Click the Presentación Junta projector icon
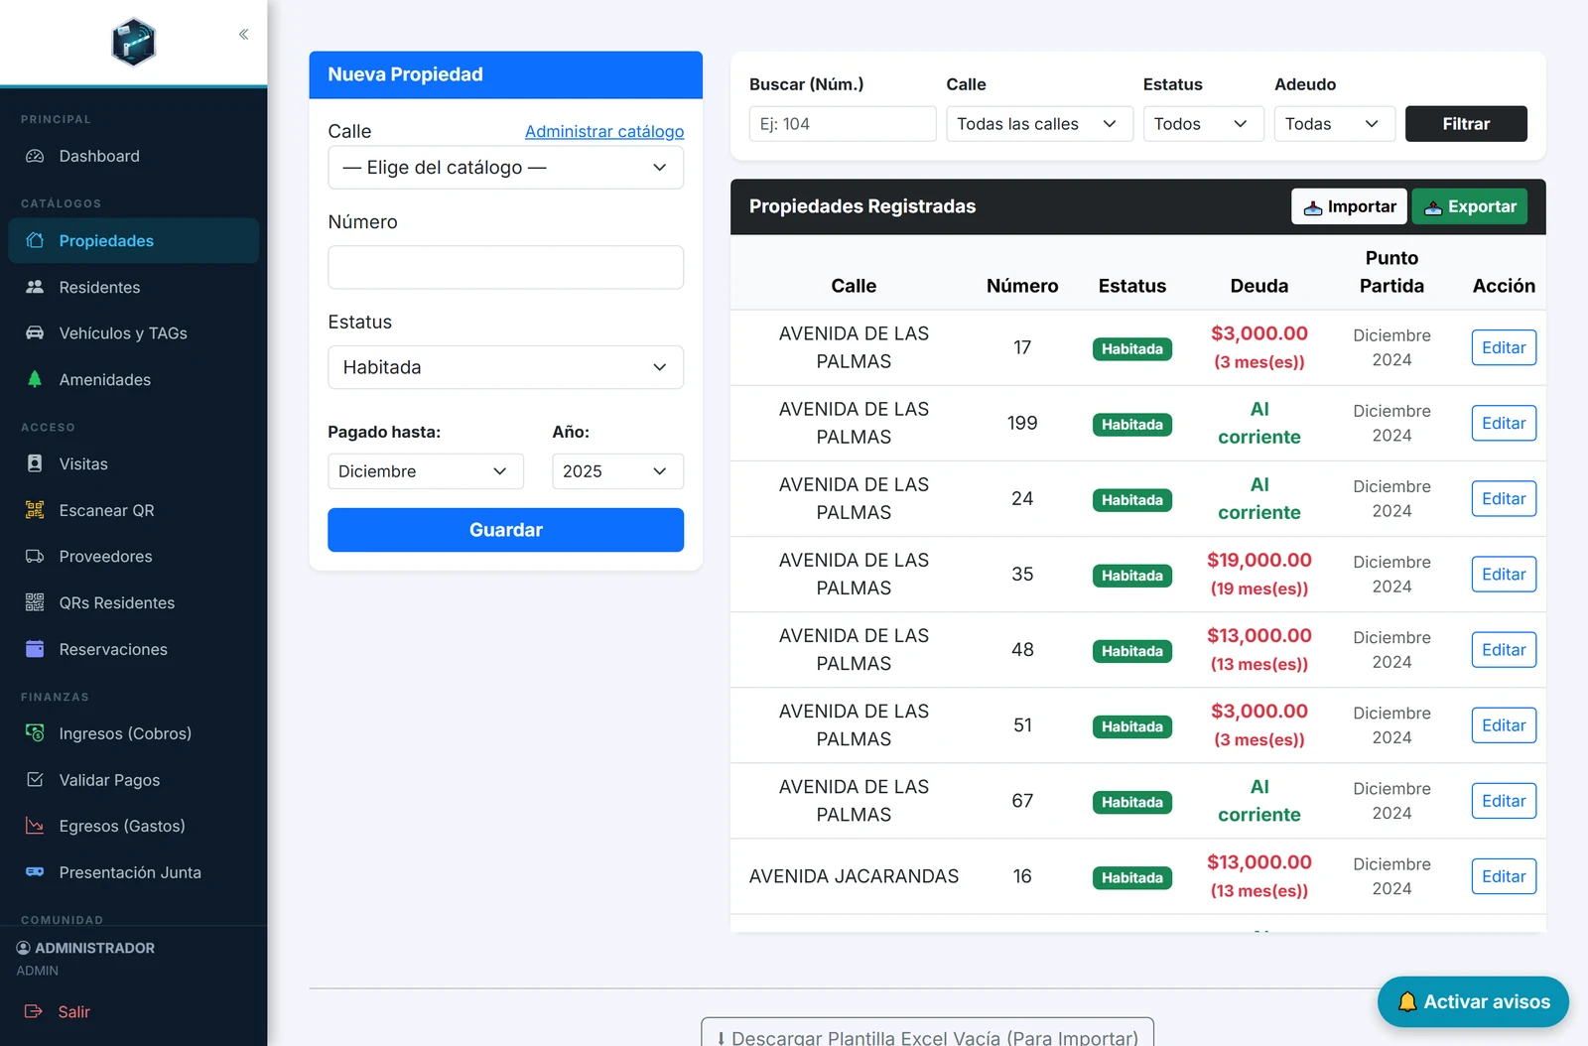The width and height of the screenshot is (1588, 1046). click(35, 872)
